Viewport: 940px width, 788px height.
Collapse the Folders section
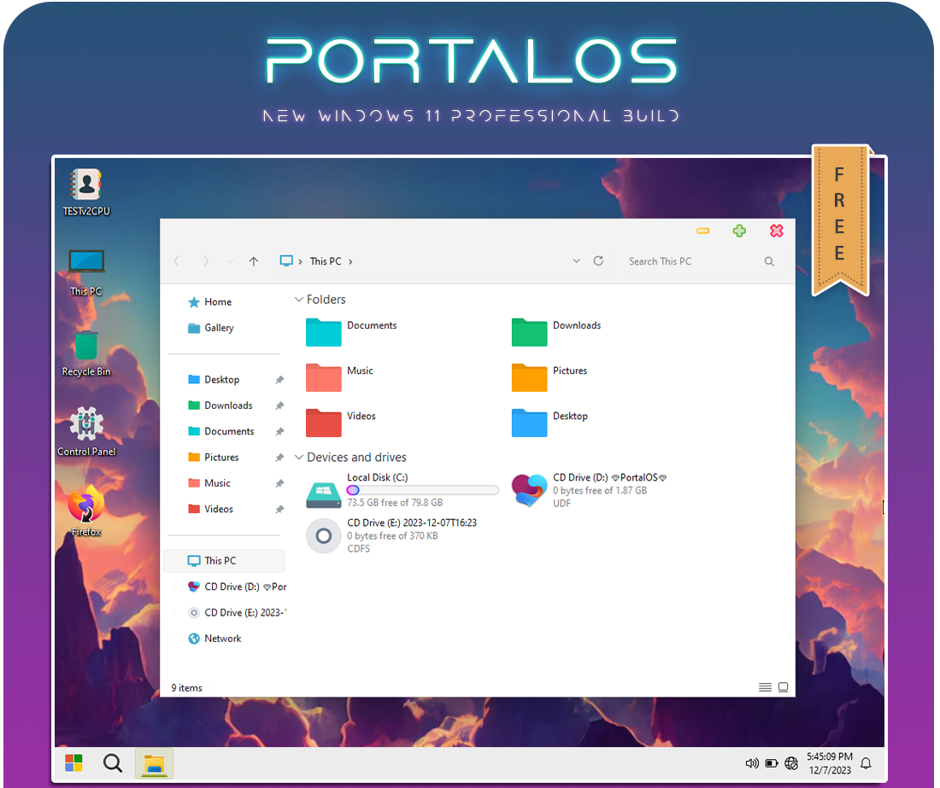(x=298, y=300)
